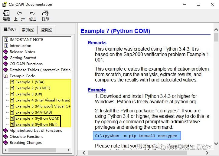219x156 pixels.
Task: Click the content pane left scroll arrow
Action: tap(84, 153)
